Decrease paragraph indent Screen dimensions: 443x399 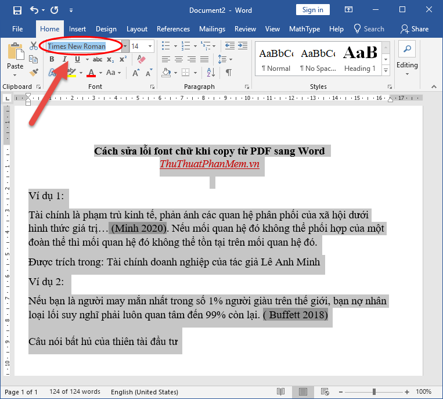click(x=230, y=45)
